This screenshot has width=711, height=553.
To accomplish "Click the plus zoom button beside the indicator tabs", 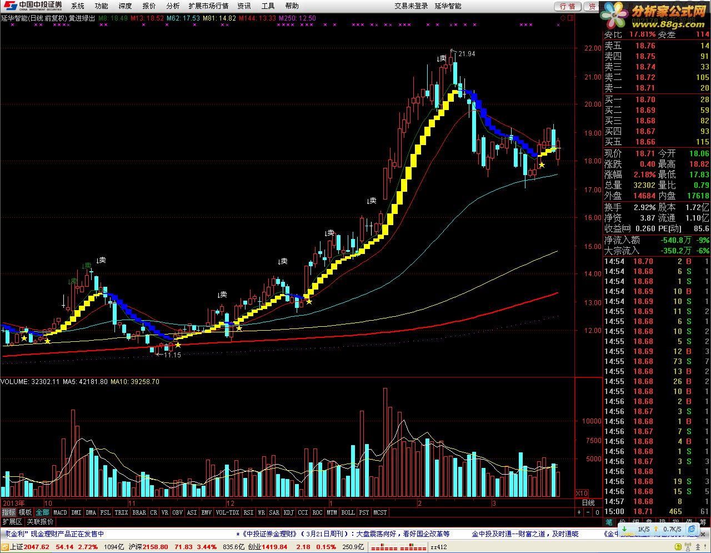I will [x=579, y=512].
